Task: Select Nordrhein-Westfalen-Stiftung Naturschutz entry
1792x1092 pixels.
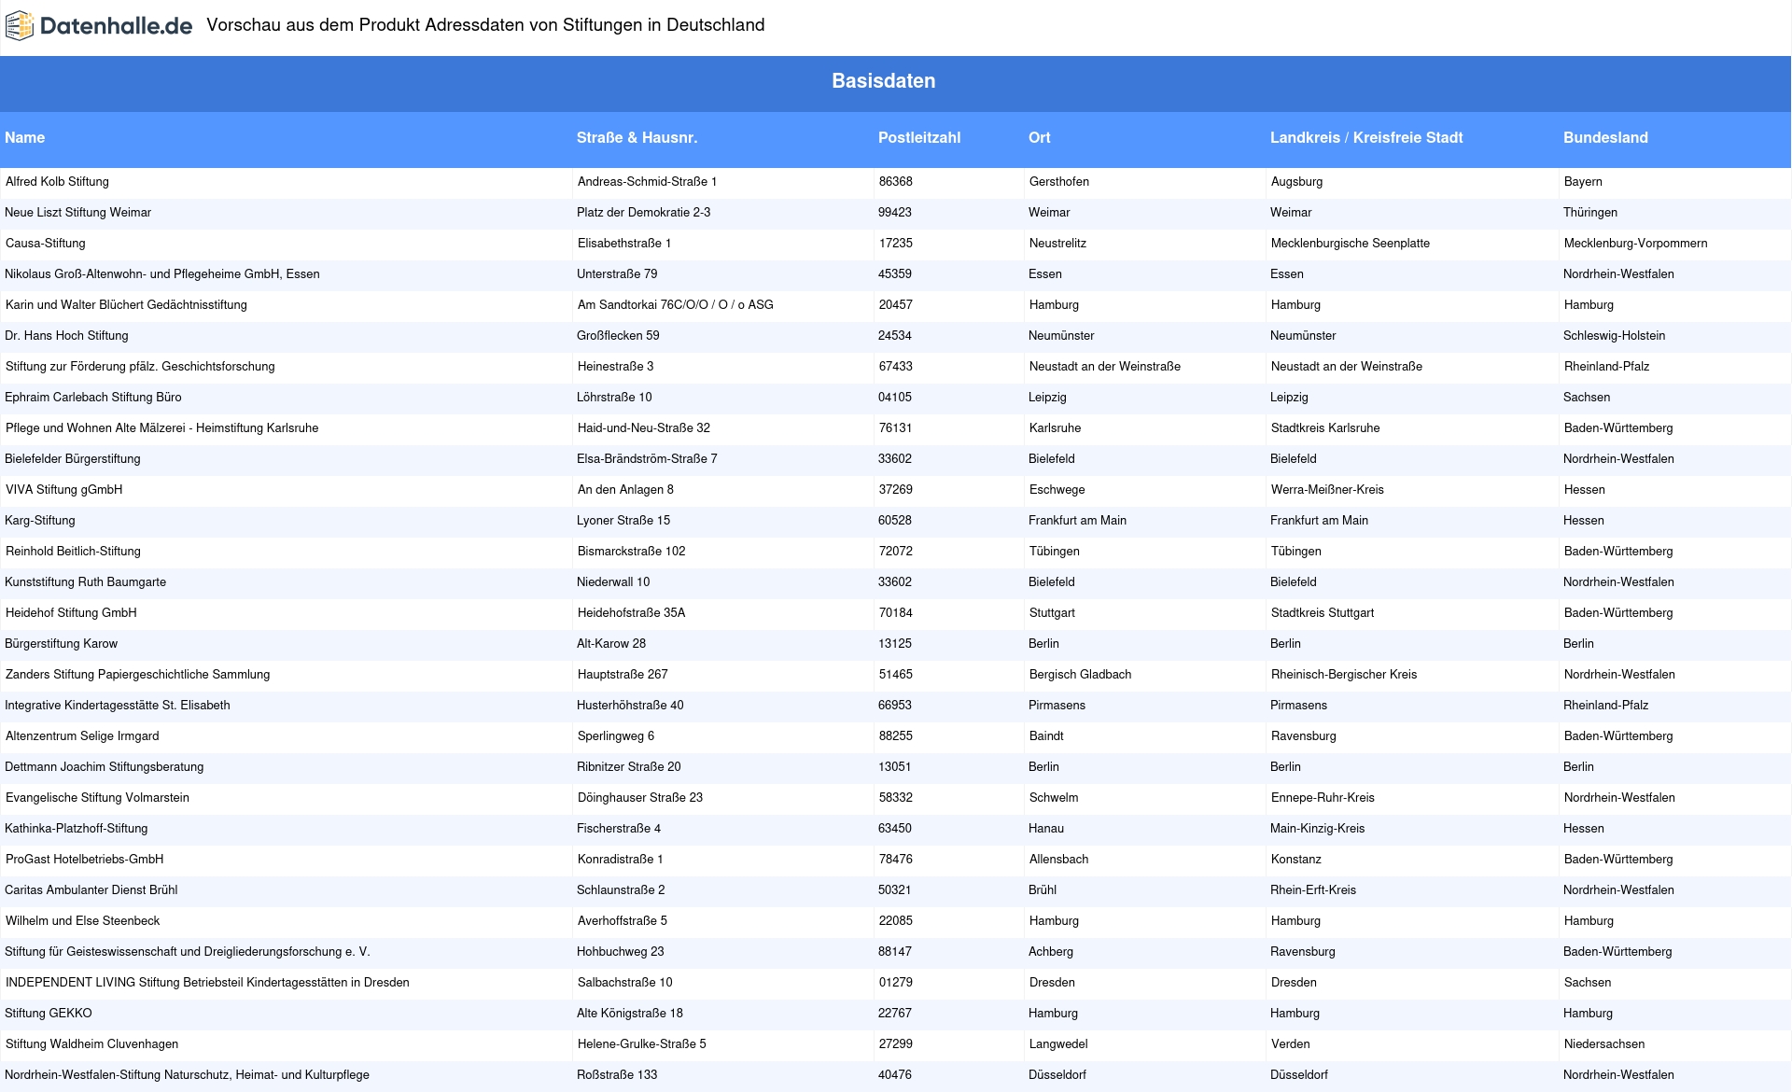Action: click(187, 1075)
